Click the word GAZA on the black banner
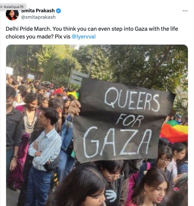 pyautogui.click(x=117, y=142)
